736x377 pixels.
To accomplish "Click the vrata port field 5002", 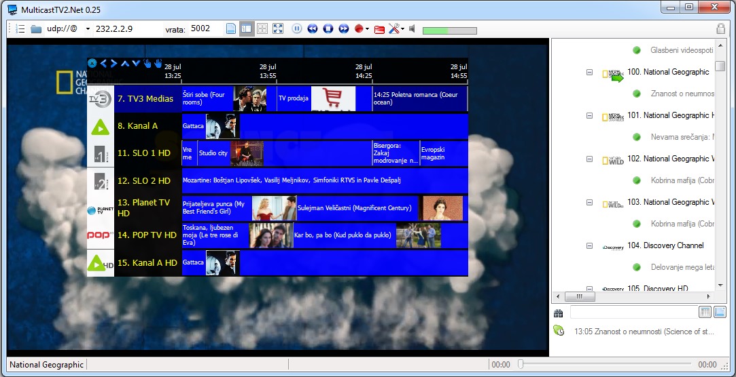I will 205,29.
